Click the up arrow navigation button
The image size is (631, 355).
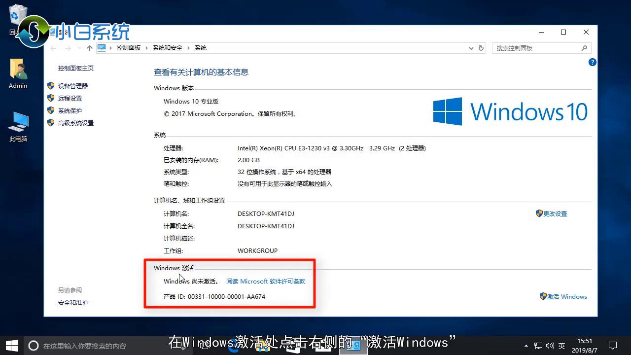tap(89, 48)
